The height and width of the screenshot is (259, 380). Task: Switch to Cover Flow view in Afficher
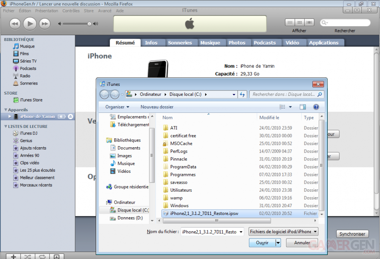point(309,22)
